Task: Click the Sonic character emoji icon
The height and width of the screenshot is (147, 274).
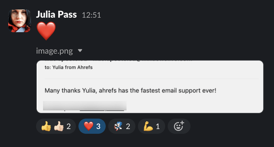Action: (x=118, y=126)
